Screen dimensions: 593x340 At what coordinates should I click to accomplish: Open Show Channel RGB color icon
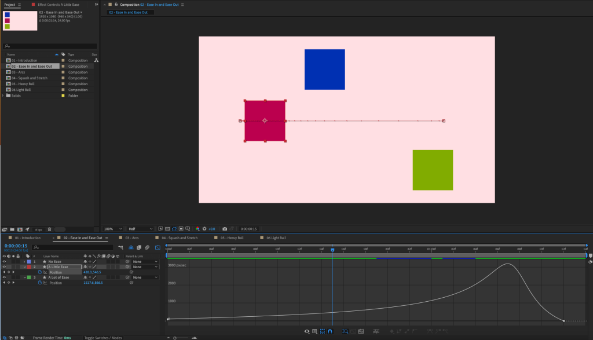[x=197, y=229]
